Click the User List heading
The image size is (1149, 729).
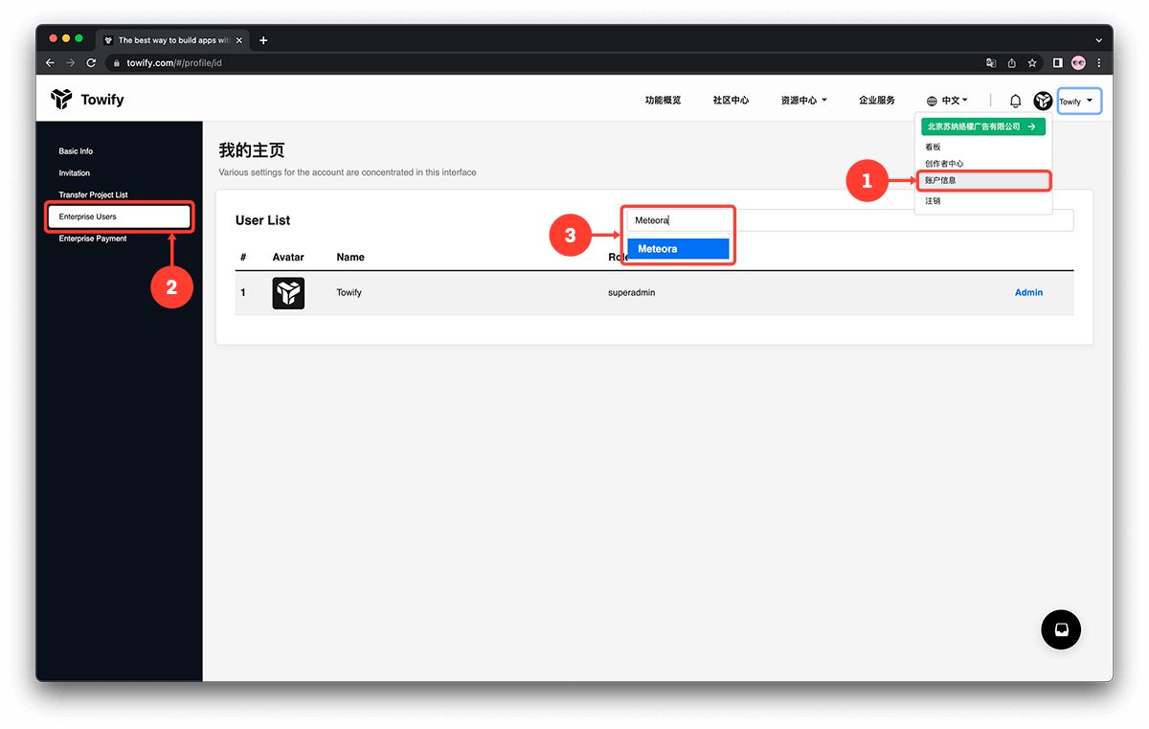tap(262, 220)
